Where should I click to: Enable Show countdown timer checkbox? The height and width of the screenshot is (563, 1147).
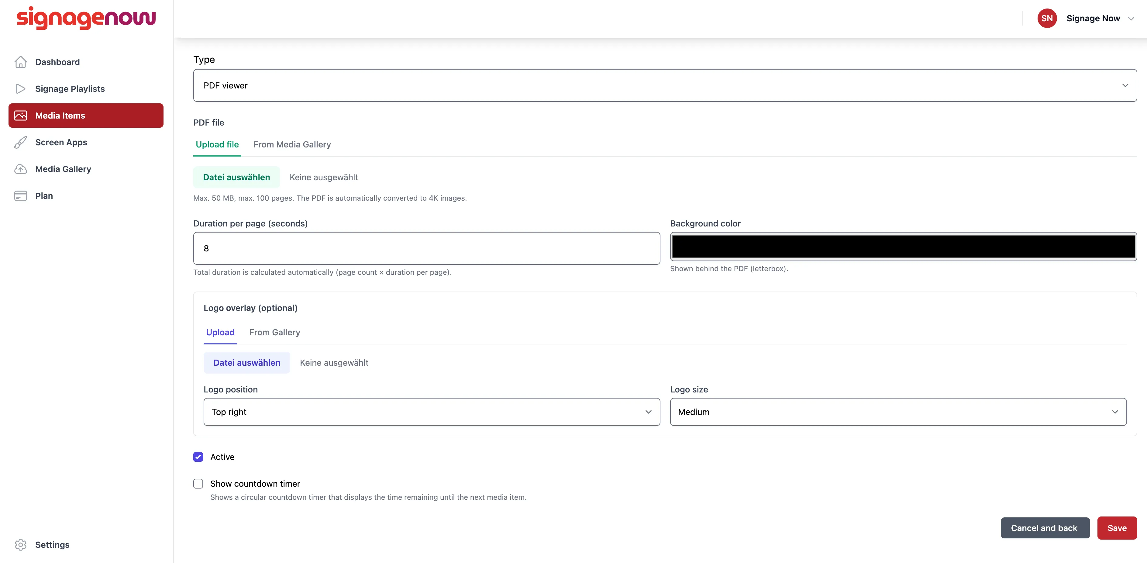(198, 483)
